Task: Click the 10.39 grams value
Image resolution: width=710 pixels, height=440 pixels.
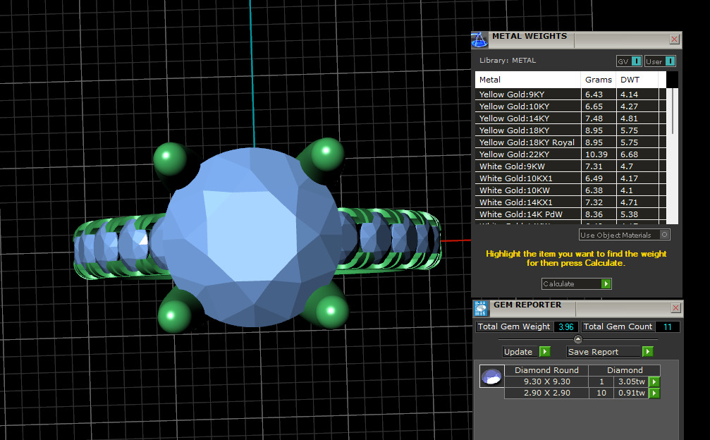Action: tap(596, 154)
